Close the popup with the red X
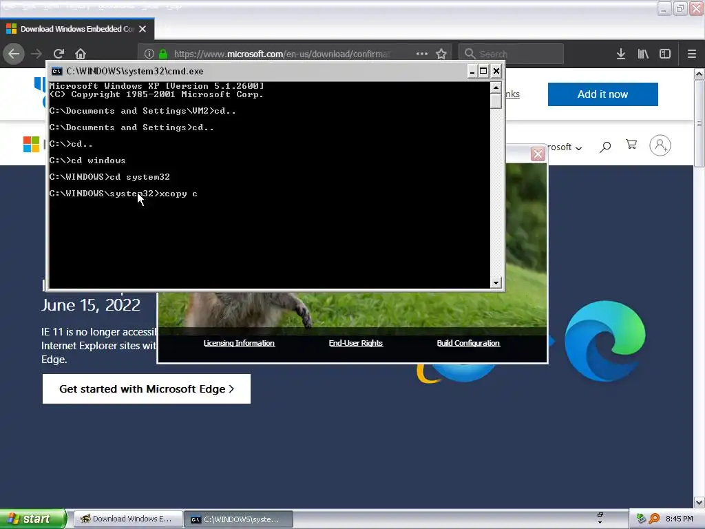The width and height of the screenshot is (705, 529). 538,154
